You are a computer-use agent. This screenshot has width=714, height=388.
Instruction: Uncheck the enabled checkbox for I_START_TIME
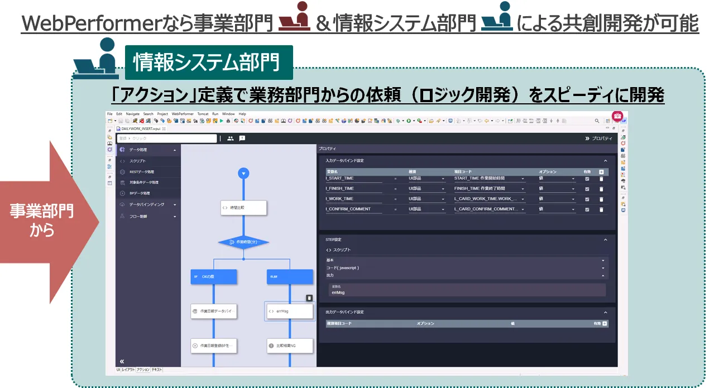click(x=587, y=179)
